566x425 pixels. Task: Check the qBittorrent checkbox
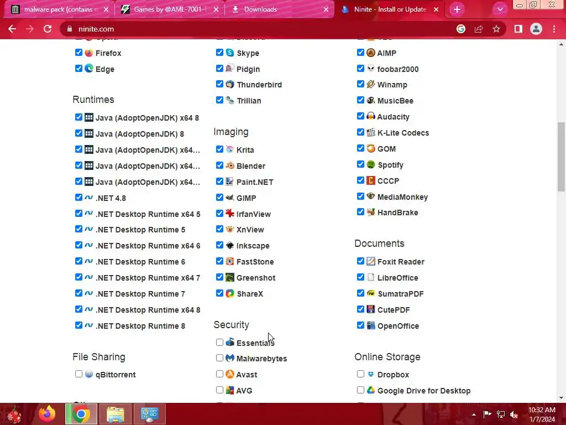78,374
